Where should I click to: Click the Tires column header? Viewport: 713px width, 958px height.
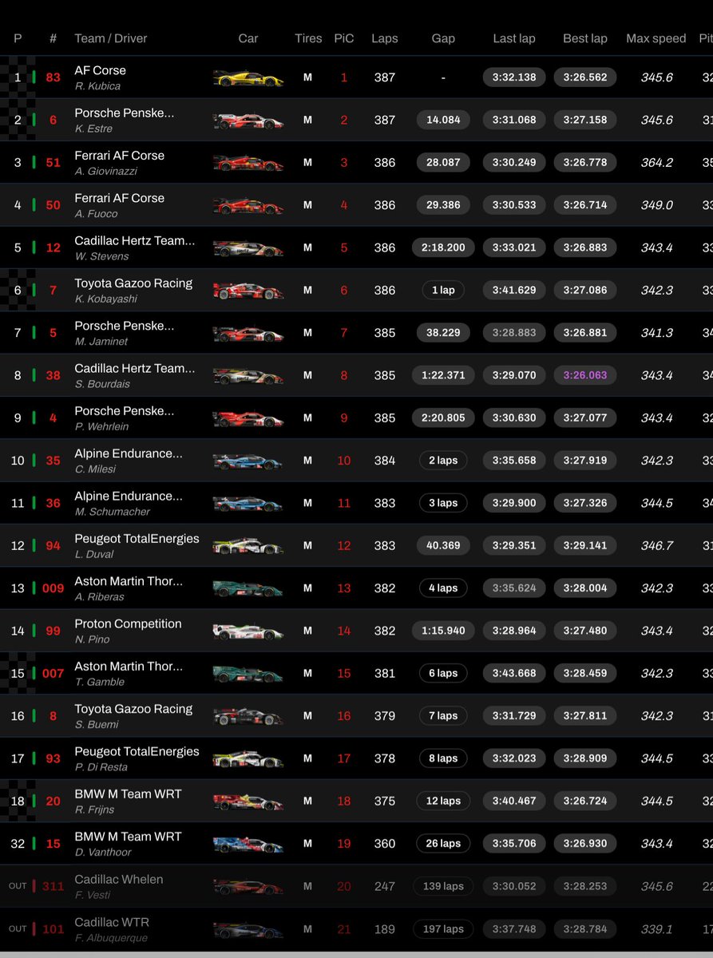tap(308, 38)
